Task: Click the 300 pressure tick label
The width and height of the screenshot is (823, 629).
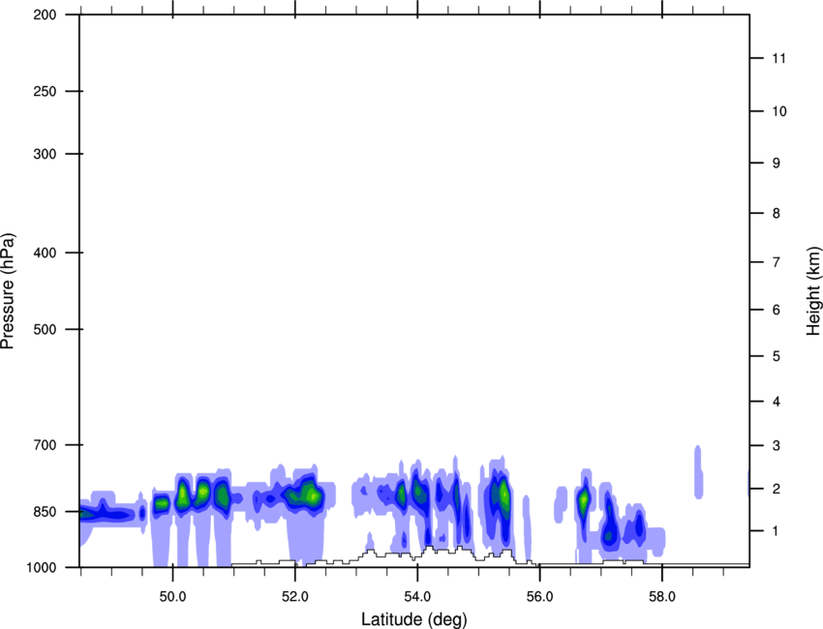Action: (45, 154)
